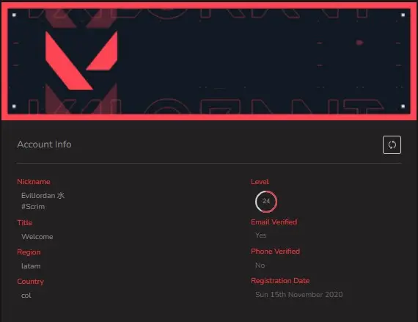This screenshot has width=418, height=322.
Task: Click the Valorant banner image
Action: pos(209,61)
